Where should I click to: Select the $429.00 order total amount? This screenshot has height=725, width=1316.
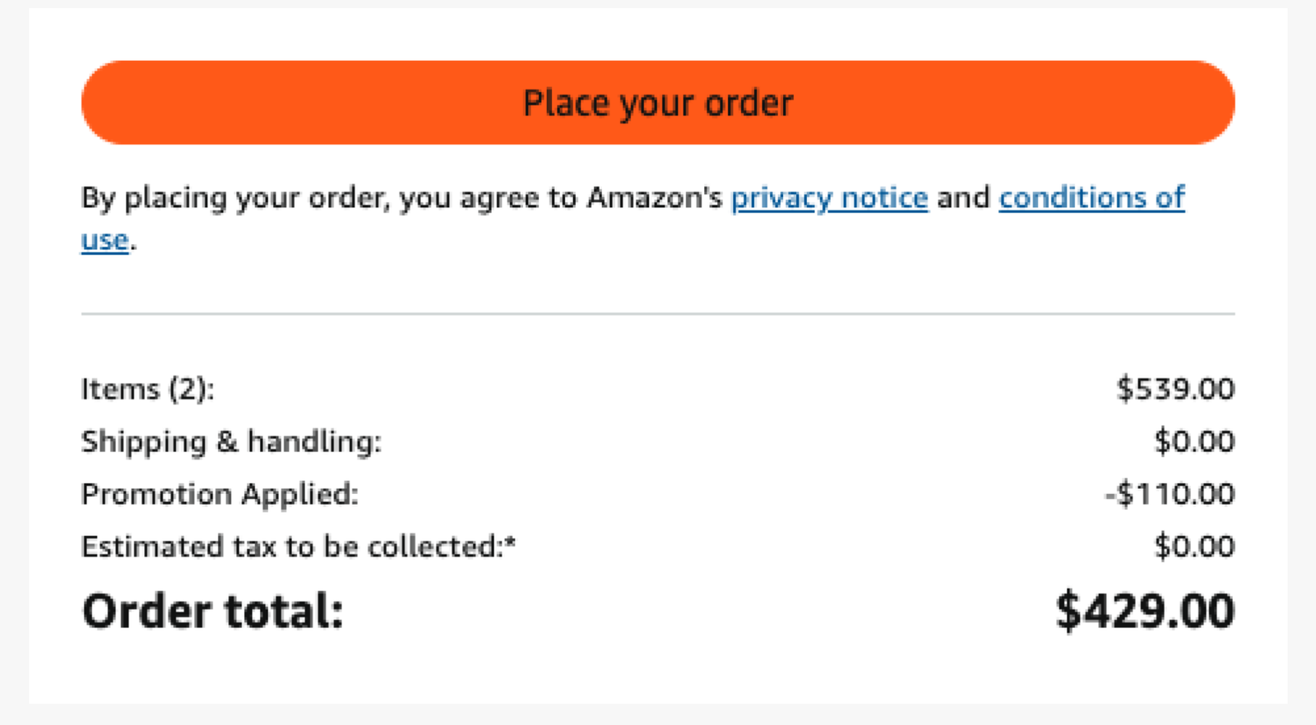coord(1145,612)
